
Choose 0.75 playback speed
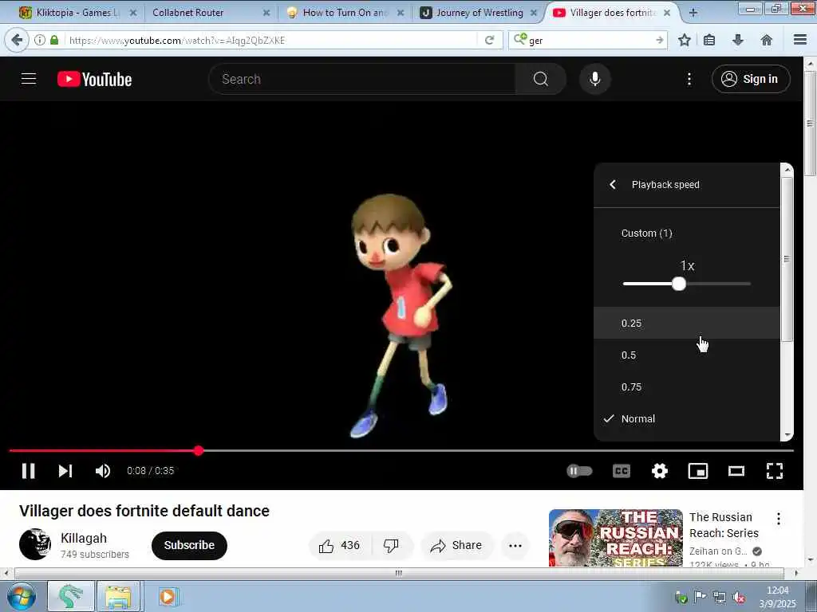[x=687, y=387]
